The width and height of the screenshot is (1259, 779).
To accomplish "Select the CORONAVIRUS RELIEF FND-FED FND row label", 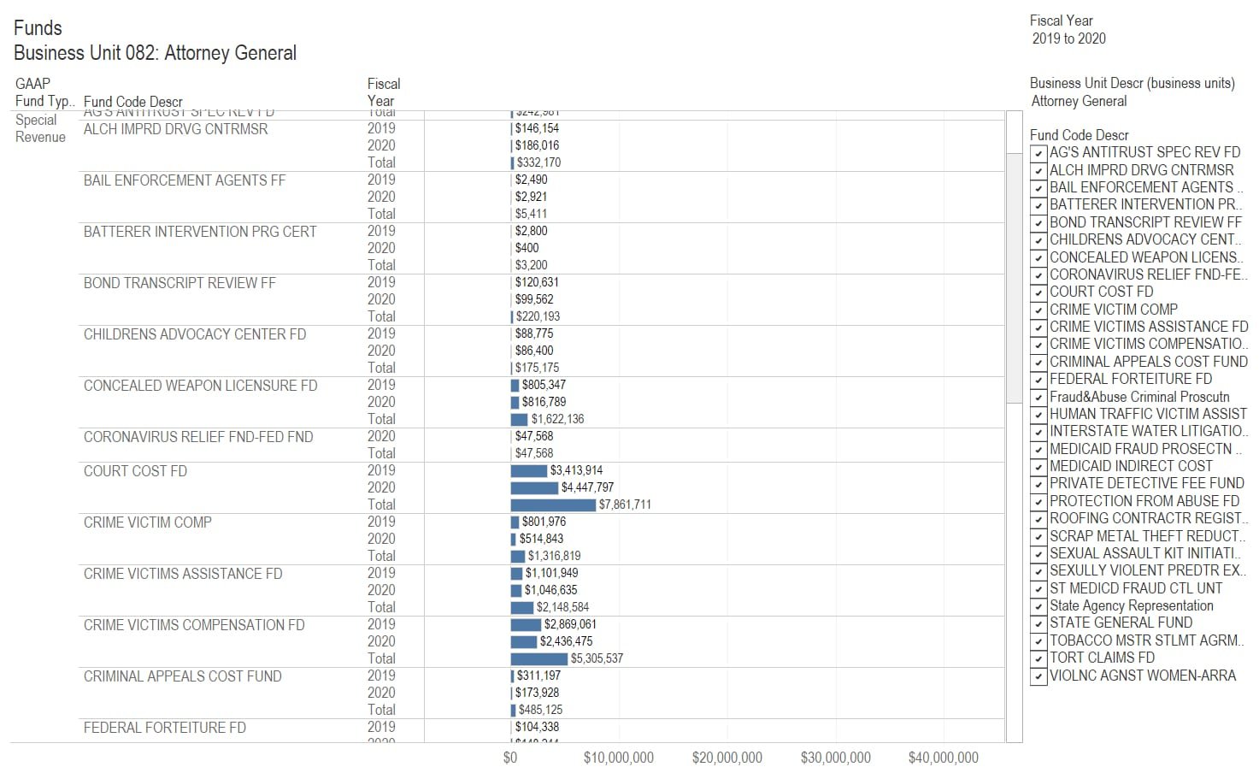I will (198, 437).
